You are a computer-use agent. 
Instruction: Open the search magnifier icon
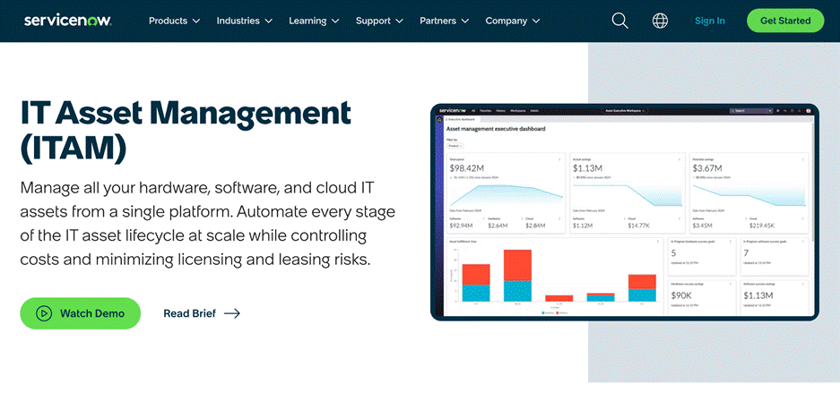point(619,21)
